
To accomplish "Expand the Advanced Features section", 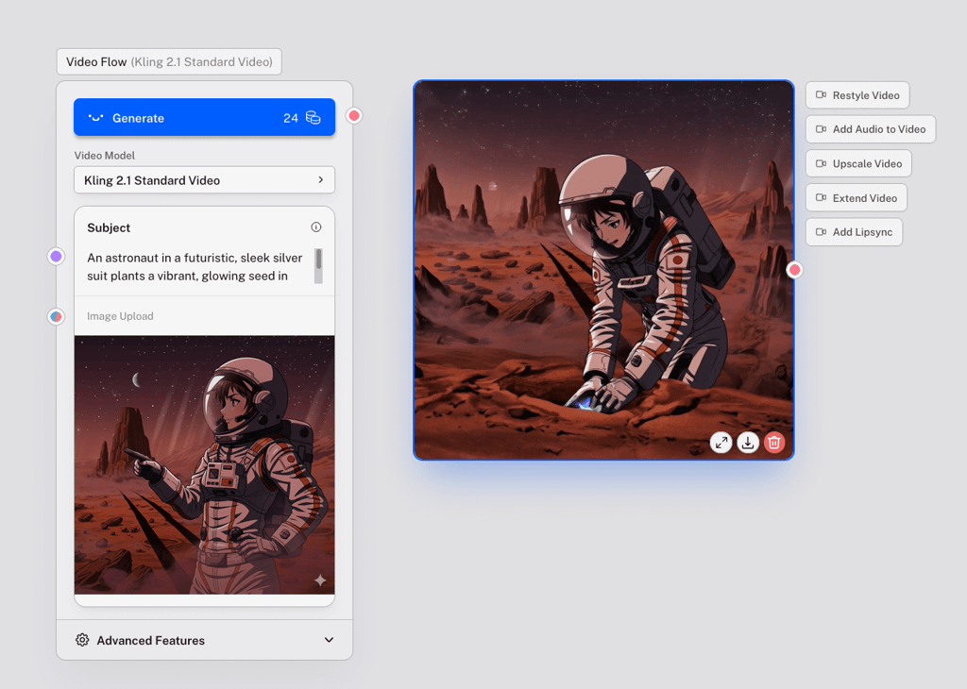I will (204, 640).
